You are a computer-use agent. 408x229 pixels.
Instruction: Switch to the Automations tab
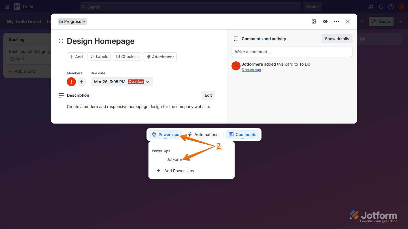(203, 135)
